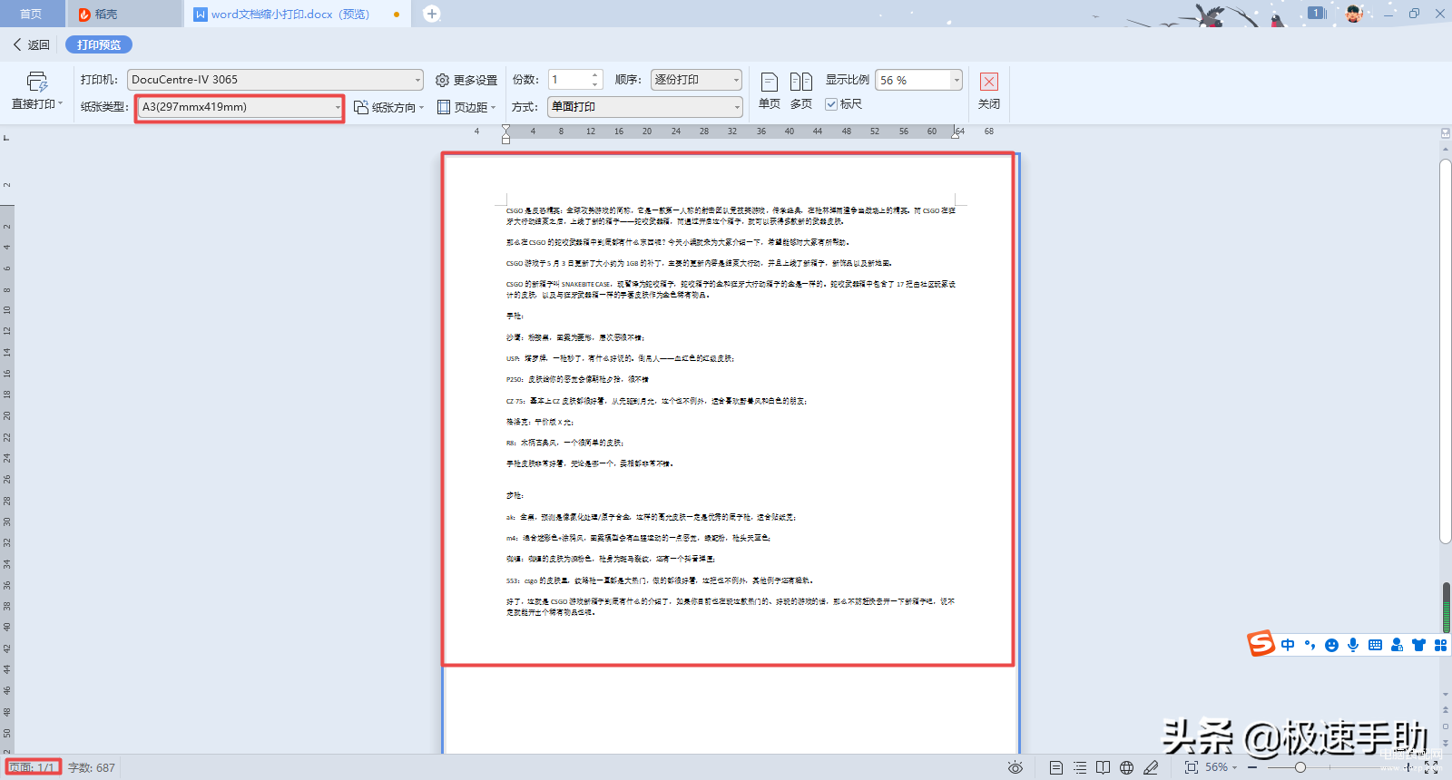Open writing mode pen icon in status bar
The image size is (1452, 780).
(x=1151, y=767)
